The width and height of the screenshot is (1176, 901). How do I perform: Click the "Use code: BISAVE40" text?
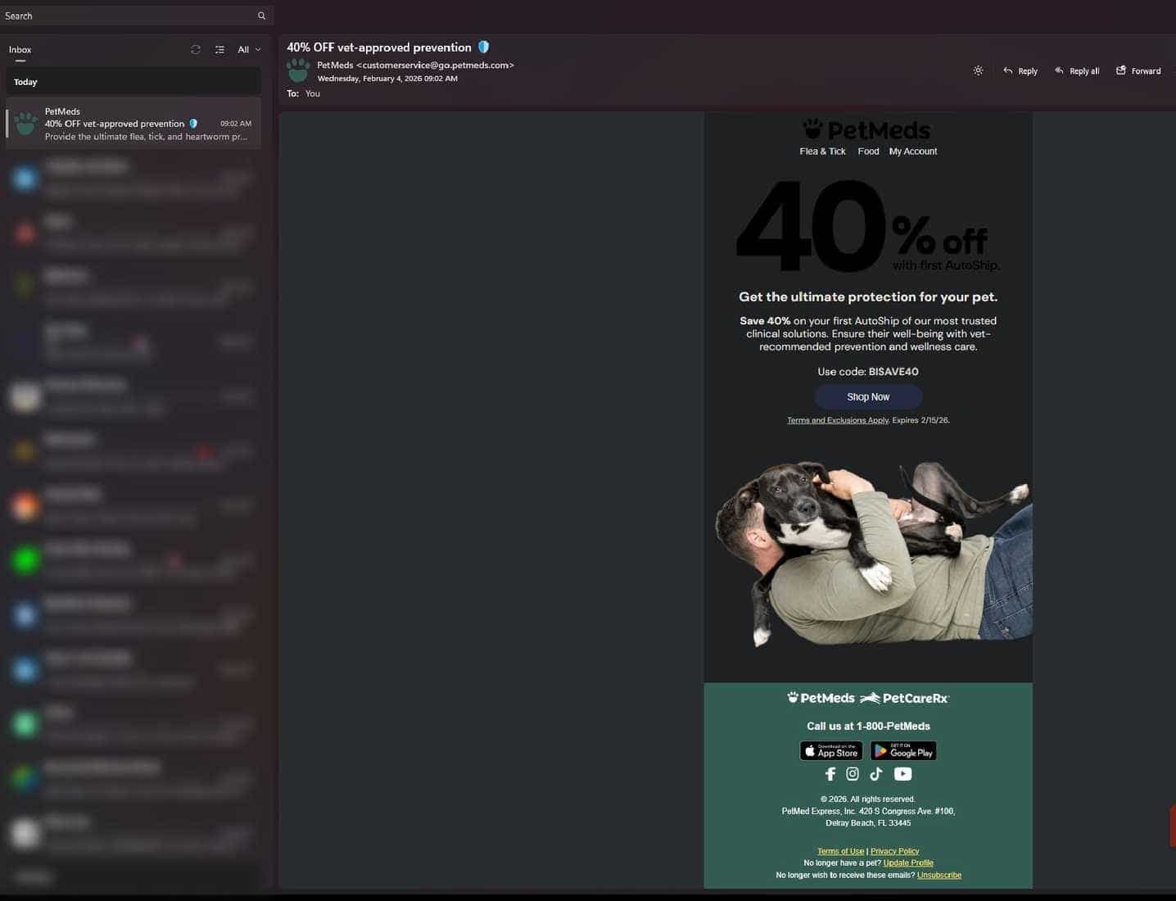click(x=868, y=372)
